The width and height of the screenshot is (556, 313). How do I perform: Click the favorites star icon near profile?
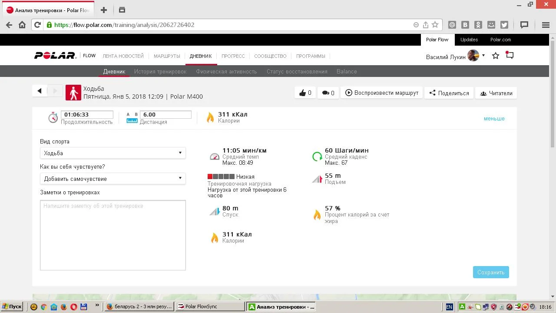coord(496,56)
